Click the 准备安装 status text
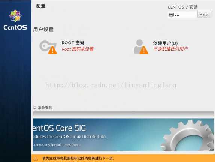 click(45, 108)
